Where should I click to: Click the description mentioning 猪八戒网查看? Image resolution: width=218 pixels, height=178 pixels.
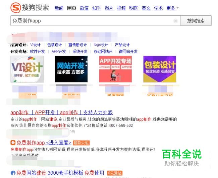[x=83, y=150]
